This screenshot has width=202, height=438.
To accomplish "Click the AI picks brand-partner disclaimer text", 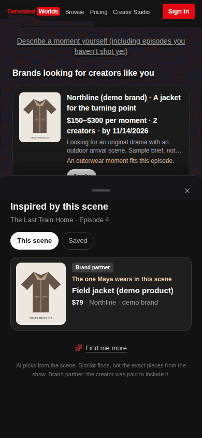I will [101, 370].
